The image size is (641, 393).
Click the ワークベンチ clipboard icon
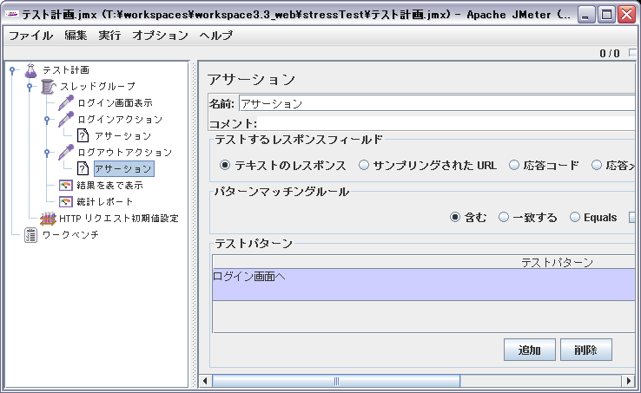coord(30,235)
